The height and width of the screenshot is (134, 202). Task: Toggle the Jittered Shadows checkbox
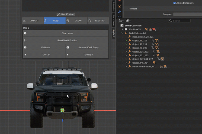[174, 3]
